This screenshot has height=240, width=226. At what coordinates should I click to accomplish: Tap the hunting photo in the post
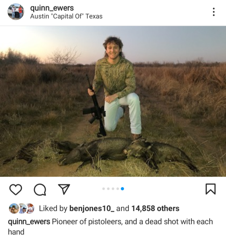tap(113, 101)
